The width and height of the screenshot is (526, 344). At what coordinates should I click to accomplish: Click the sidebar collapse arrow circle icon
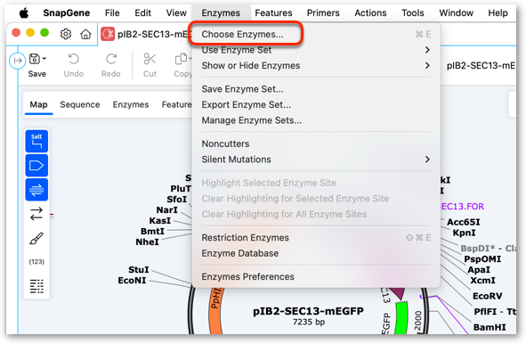(18, 61)
